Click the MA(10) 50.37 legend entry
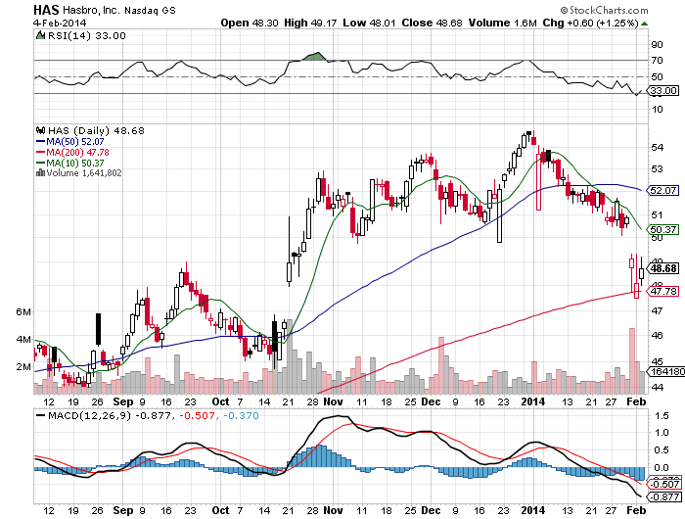This screenshot has height=519, width=685. (75, 164)
